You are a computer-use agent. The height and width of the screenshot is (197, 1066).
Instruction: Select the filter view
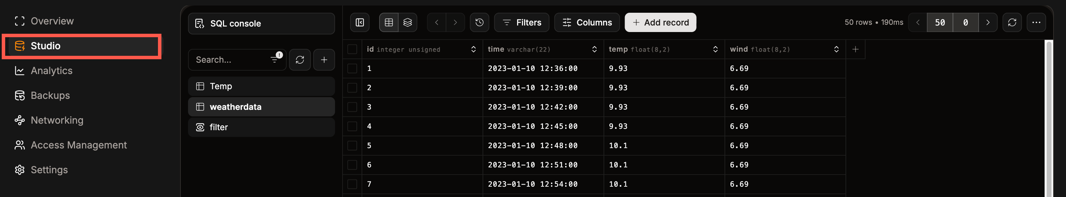261,127
